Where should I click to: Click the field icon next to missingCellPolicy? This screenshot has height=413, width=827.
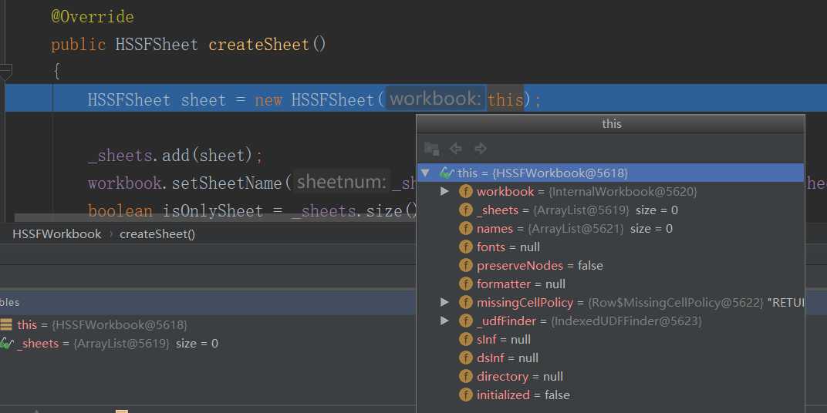tap(466, 302)
